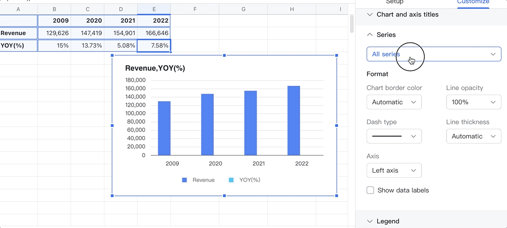Click the Revenue legend label

203,180
